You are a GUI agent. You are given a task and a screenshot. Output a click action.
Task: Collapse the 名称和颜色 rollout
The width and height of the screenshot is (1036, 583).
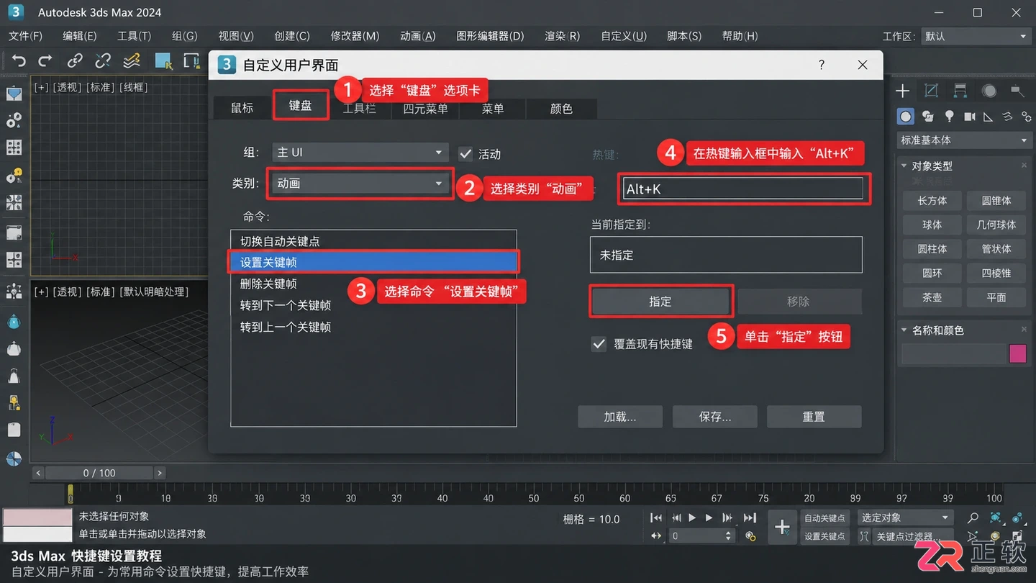pyautogui.click(x=904, y=330)
